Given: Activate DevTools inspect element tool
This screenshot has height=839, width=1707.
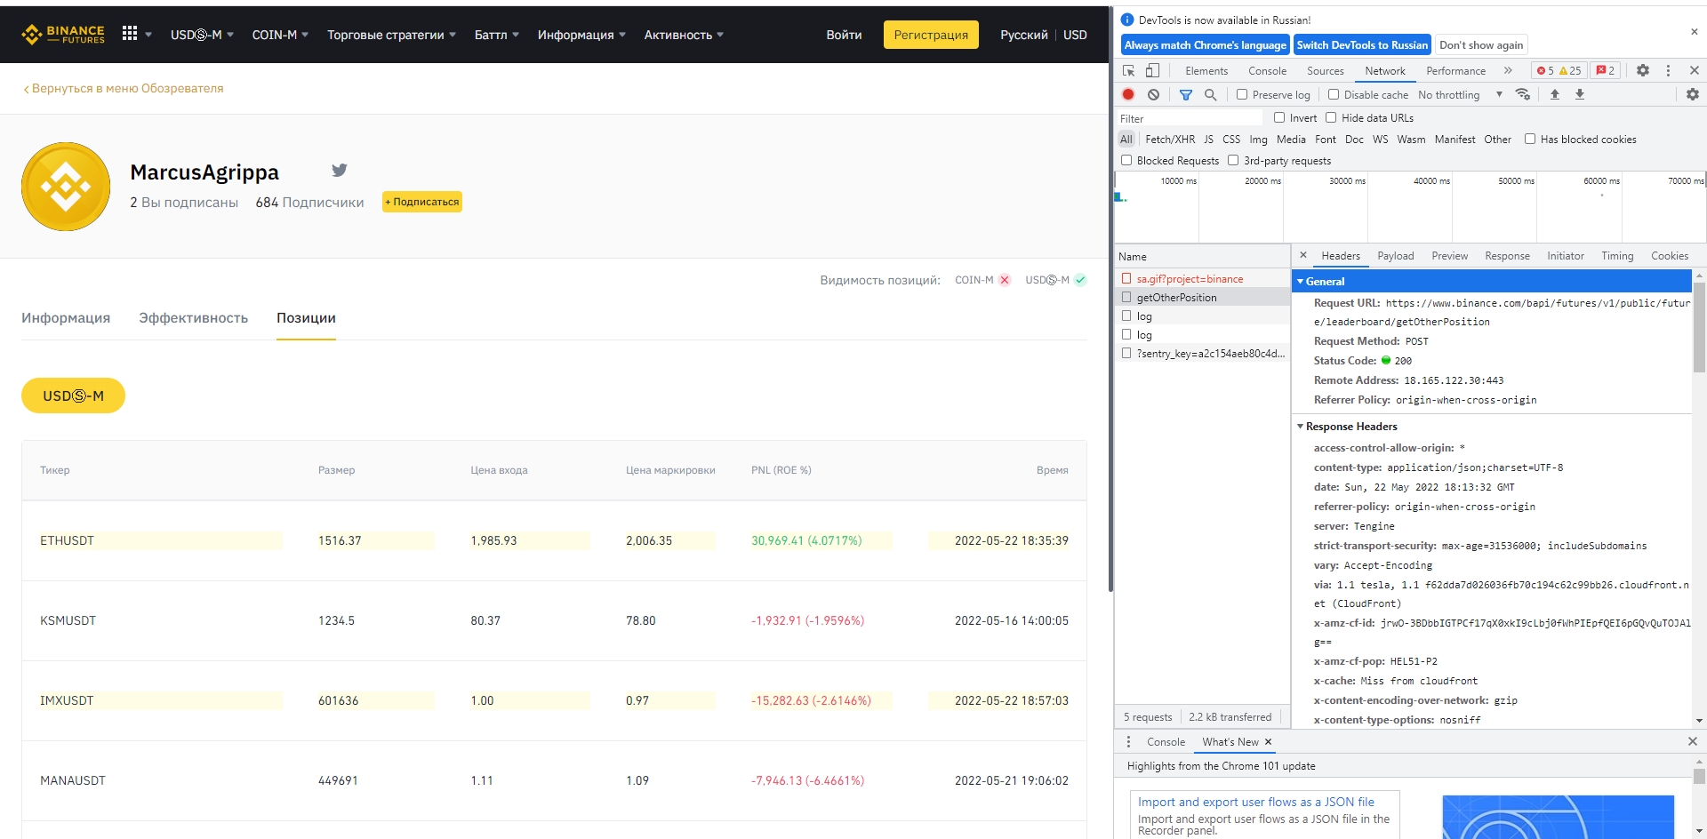Looking at the screenshot, I should pos(1129,70).
